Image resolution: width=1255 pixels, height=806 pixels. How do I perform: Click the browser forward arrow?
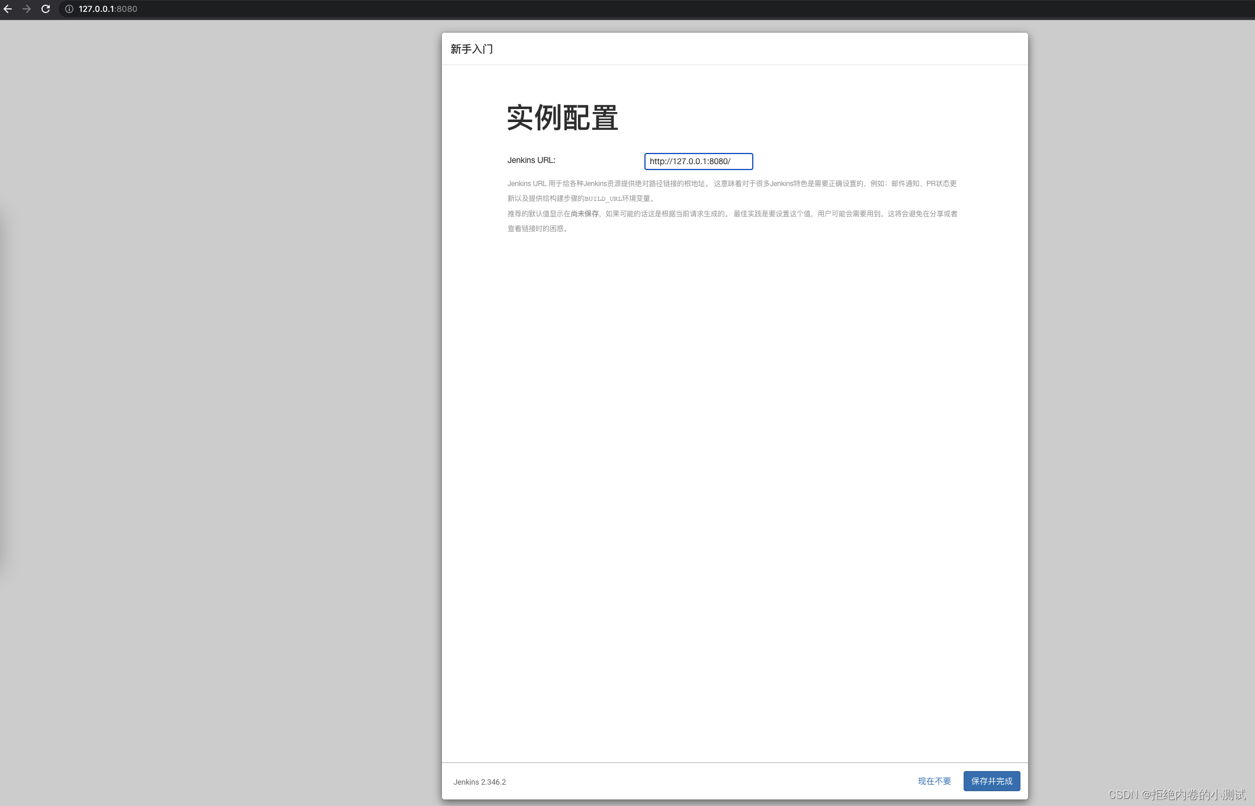coord(27,9)
